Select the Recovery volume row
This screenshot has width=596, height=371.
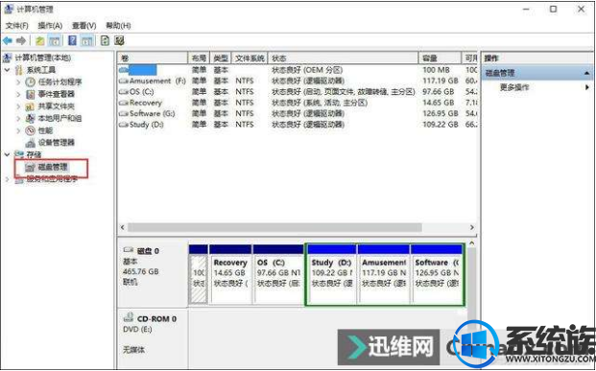pos(298,103)
